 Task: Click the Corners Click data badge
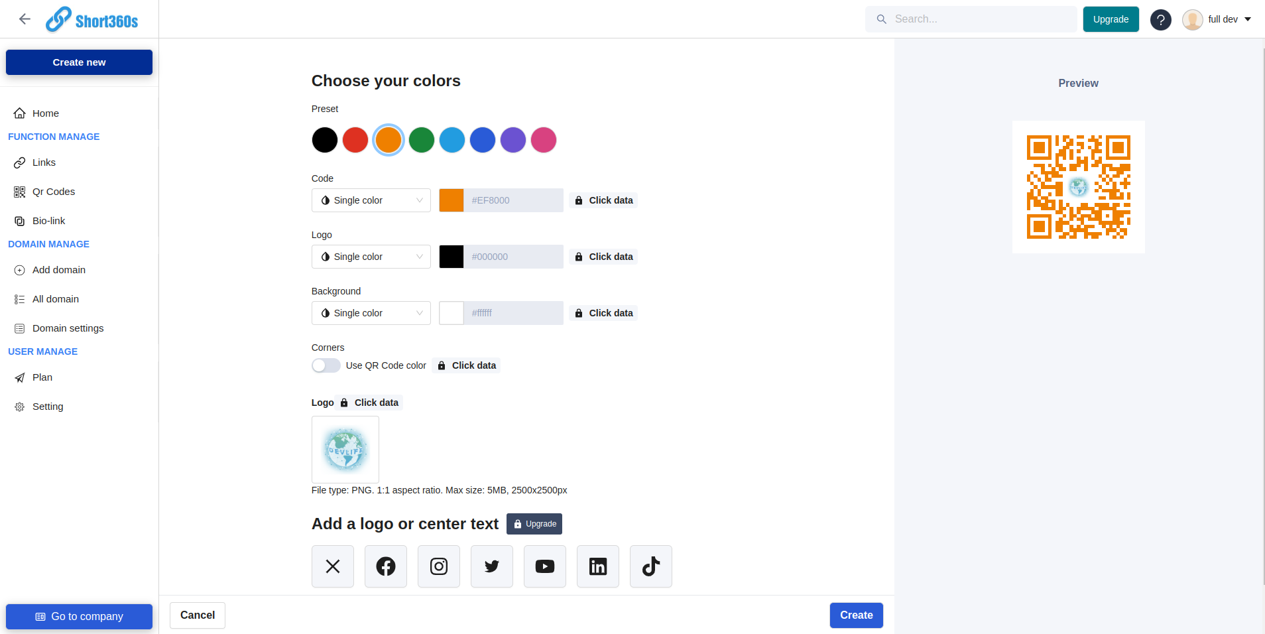[466, 365]
